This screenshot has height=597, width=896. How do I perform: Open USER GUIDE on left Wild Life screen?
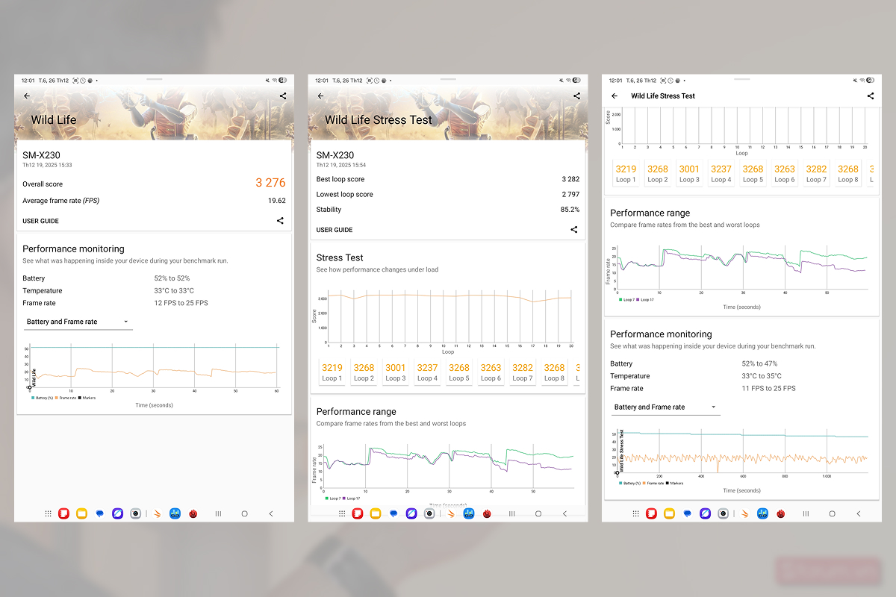tap(40, 221)
